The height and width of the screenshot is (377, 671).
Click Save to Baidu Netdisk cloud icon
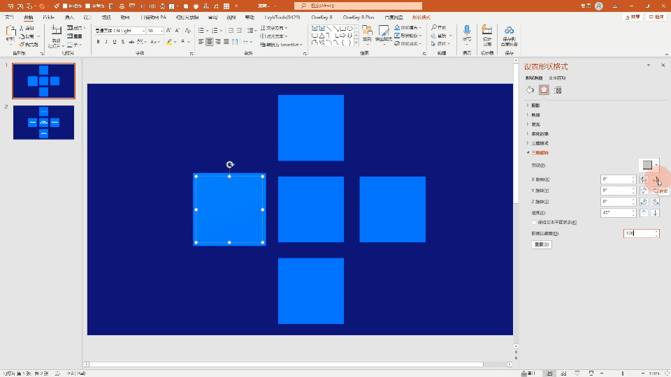pos(510,35)
